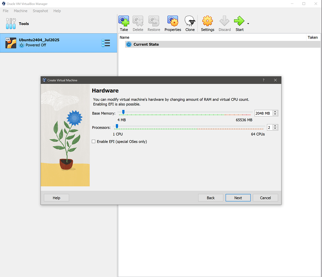Open VM Settings gear icon
Image resolution: width=322 pixels, height=277 pixels.
coord(207,21)
